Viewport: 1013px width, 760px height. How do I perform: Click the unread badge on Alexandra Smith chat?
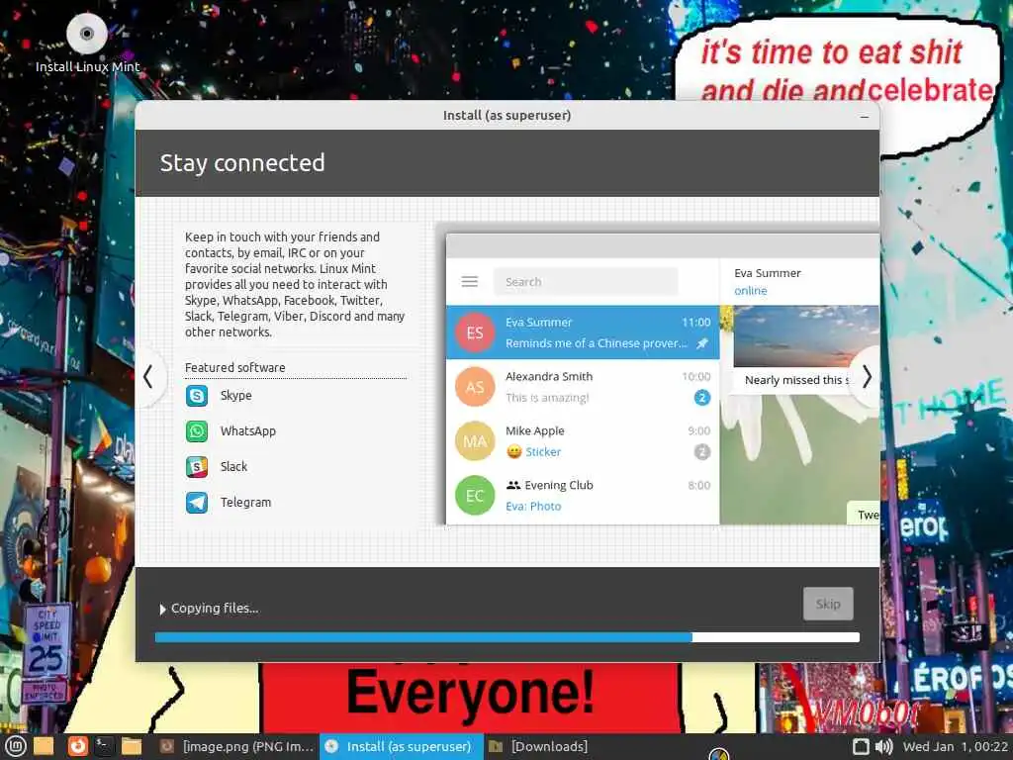(x=702, y=398)
